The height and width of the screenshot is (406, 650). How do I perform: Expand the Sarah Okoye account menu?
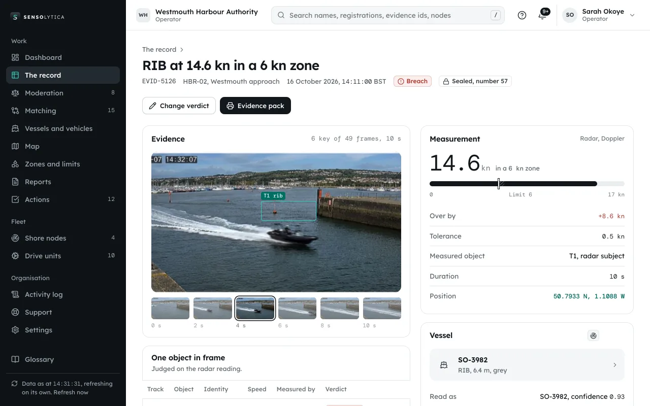[x=599, y=15]
